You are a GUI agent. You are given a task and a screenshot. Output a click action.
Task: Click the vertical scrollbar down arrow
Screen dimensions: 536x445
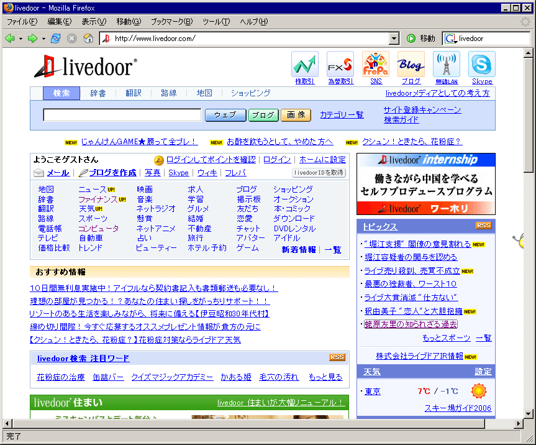528,414
